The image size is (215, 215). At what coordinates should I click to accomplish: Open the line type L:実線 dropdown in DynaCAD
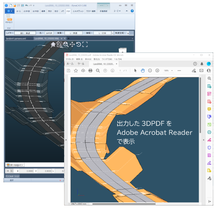click(x=74, y=33)
